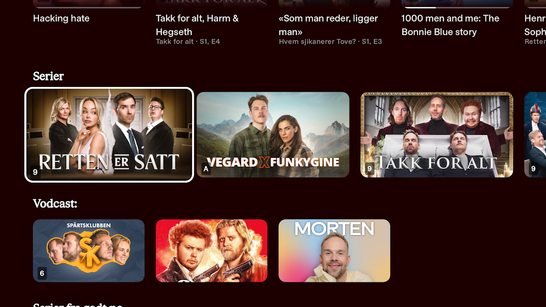
Task: Click the progress bar above 1000 men and me
Action: (457, 7)
